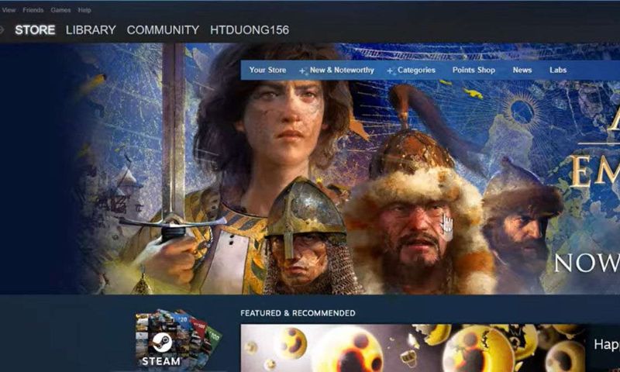
Task: Click the plus icon beside Categories
Action: [390, 71]
